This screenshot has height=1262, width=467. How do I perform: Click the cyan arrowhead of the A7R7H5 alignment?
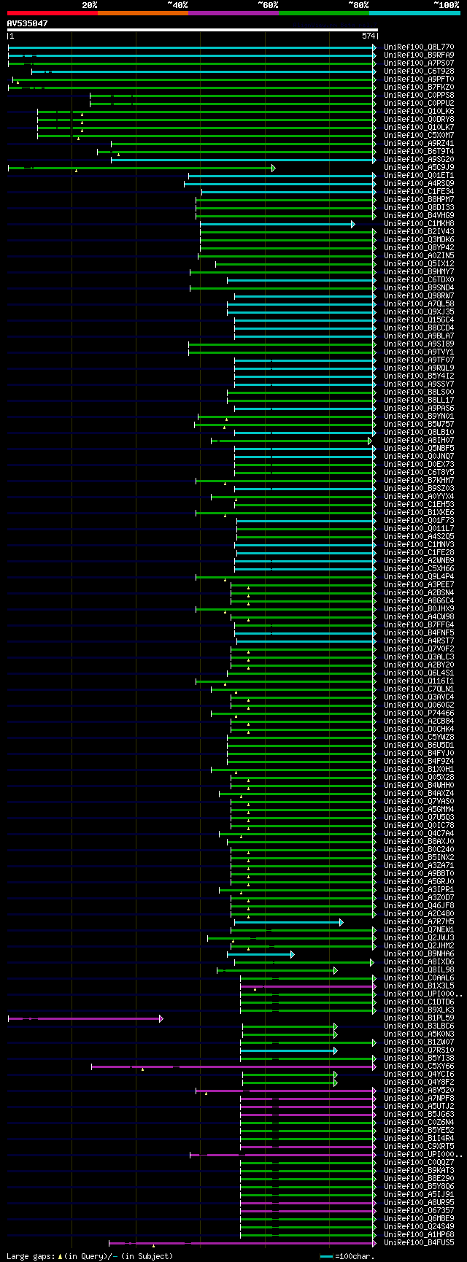pos(341,922)
